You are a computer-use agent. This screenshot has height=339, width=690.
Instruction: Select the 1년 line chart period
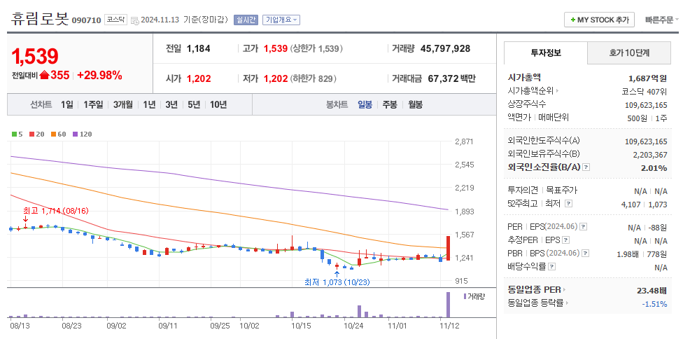tap(149, 105)
